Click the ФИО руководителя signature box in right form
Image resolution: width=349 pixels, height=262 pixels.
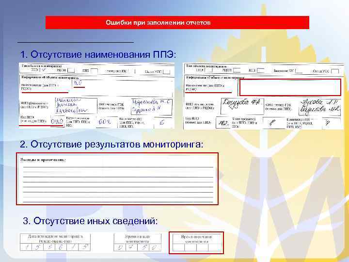click(242, 106)
